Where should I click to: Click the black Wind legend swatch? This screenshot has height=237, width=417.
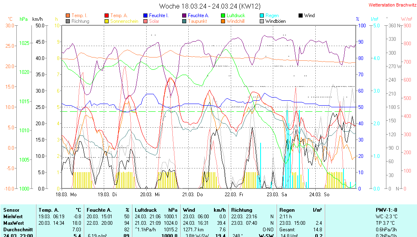coord(301,16)
